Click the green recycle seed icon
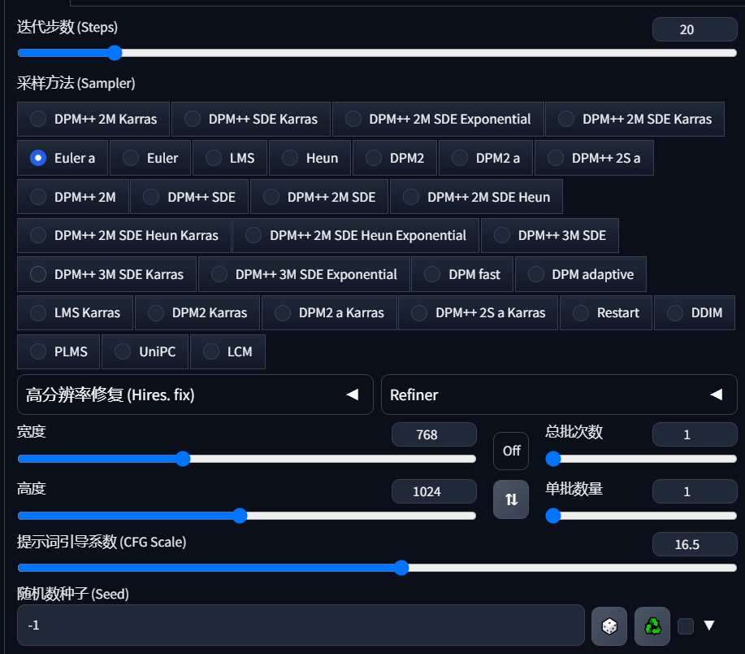 tap(652, 626)
